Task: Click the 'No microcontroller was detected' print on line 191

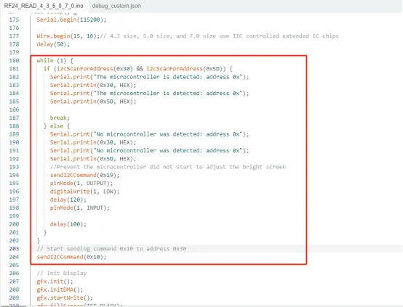Action: point(149,150)
